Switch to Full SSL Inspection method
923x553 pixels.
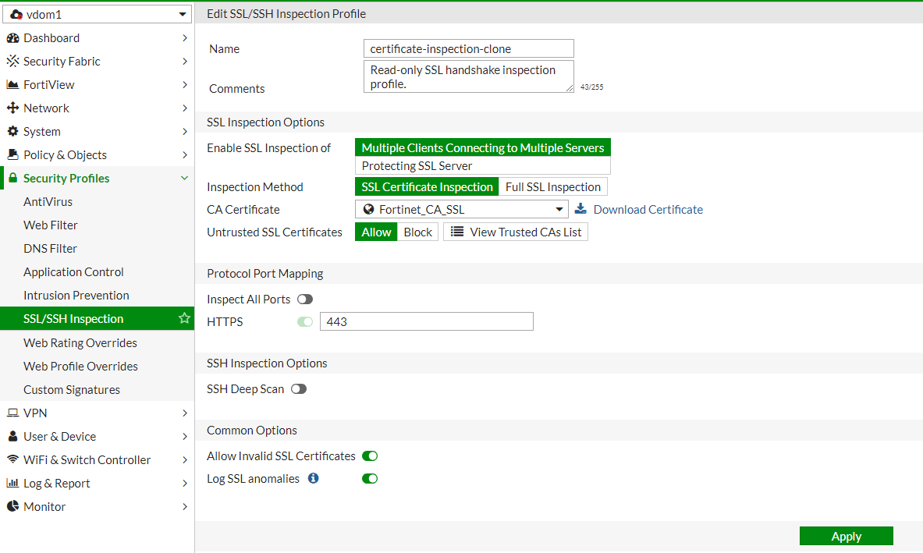click(x=552, y=186)
